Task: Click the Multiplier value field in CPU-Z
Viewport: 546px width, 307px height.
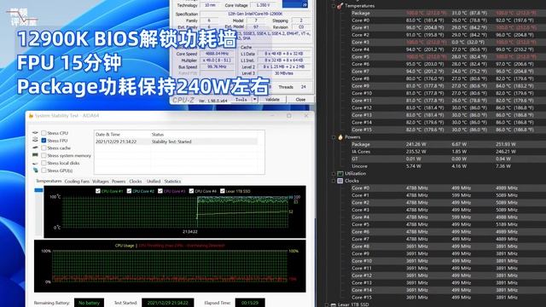Action: (217, 61)
